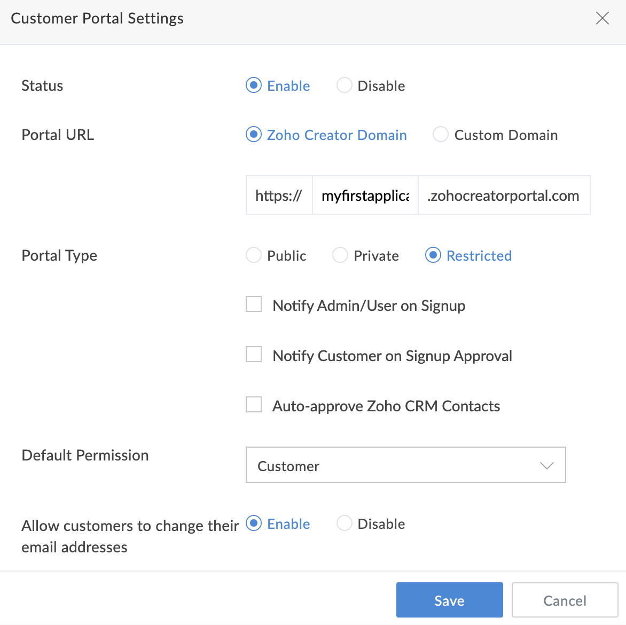Click the portal subdomain name field
Image resolution: width=626 pixels, height=625 pixels.
(365, 196)
